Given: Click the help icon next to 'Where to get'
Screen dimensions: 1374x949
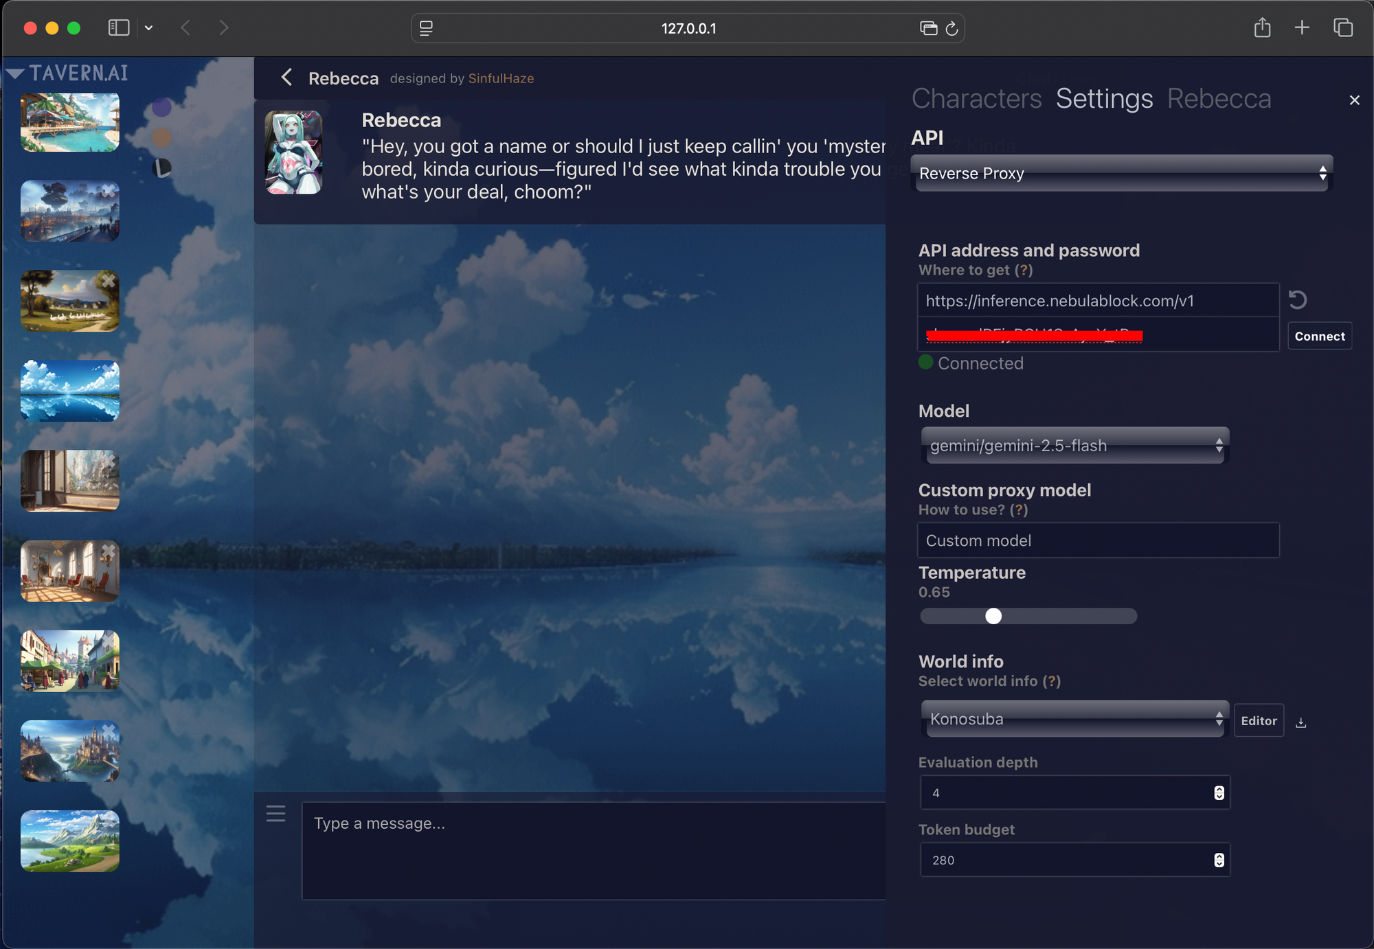Looking at the screenshot, I should [x=1024, y=270].
